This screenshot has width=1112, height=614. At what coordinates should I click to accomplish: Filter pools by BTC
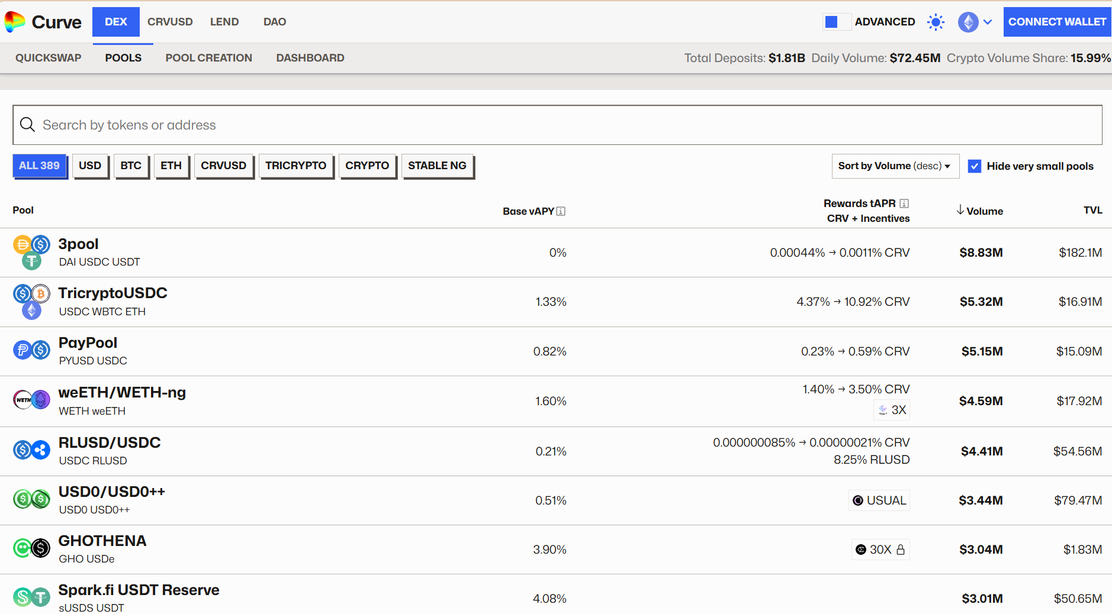(131, 166)
